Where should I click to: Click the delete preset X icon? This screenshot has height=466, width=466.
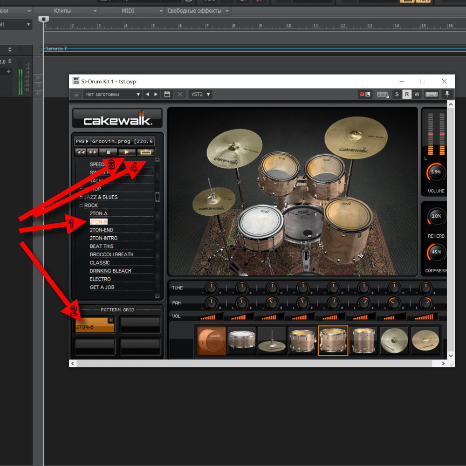point(180,95)
